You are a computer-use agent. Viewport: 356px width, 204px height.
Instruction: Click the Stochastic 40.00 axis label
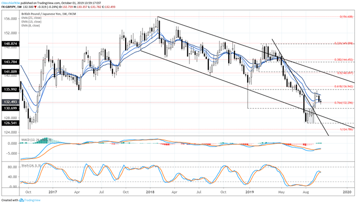pyautogui.click(x=12, y=177)
